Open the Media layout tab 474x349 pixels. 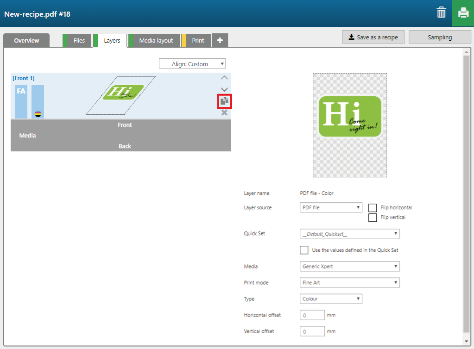pyautogui.click(x=154, y=40)
